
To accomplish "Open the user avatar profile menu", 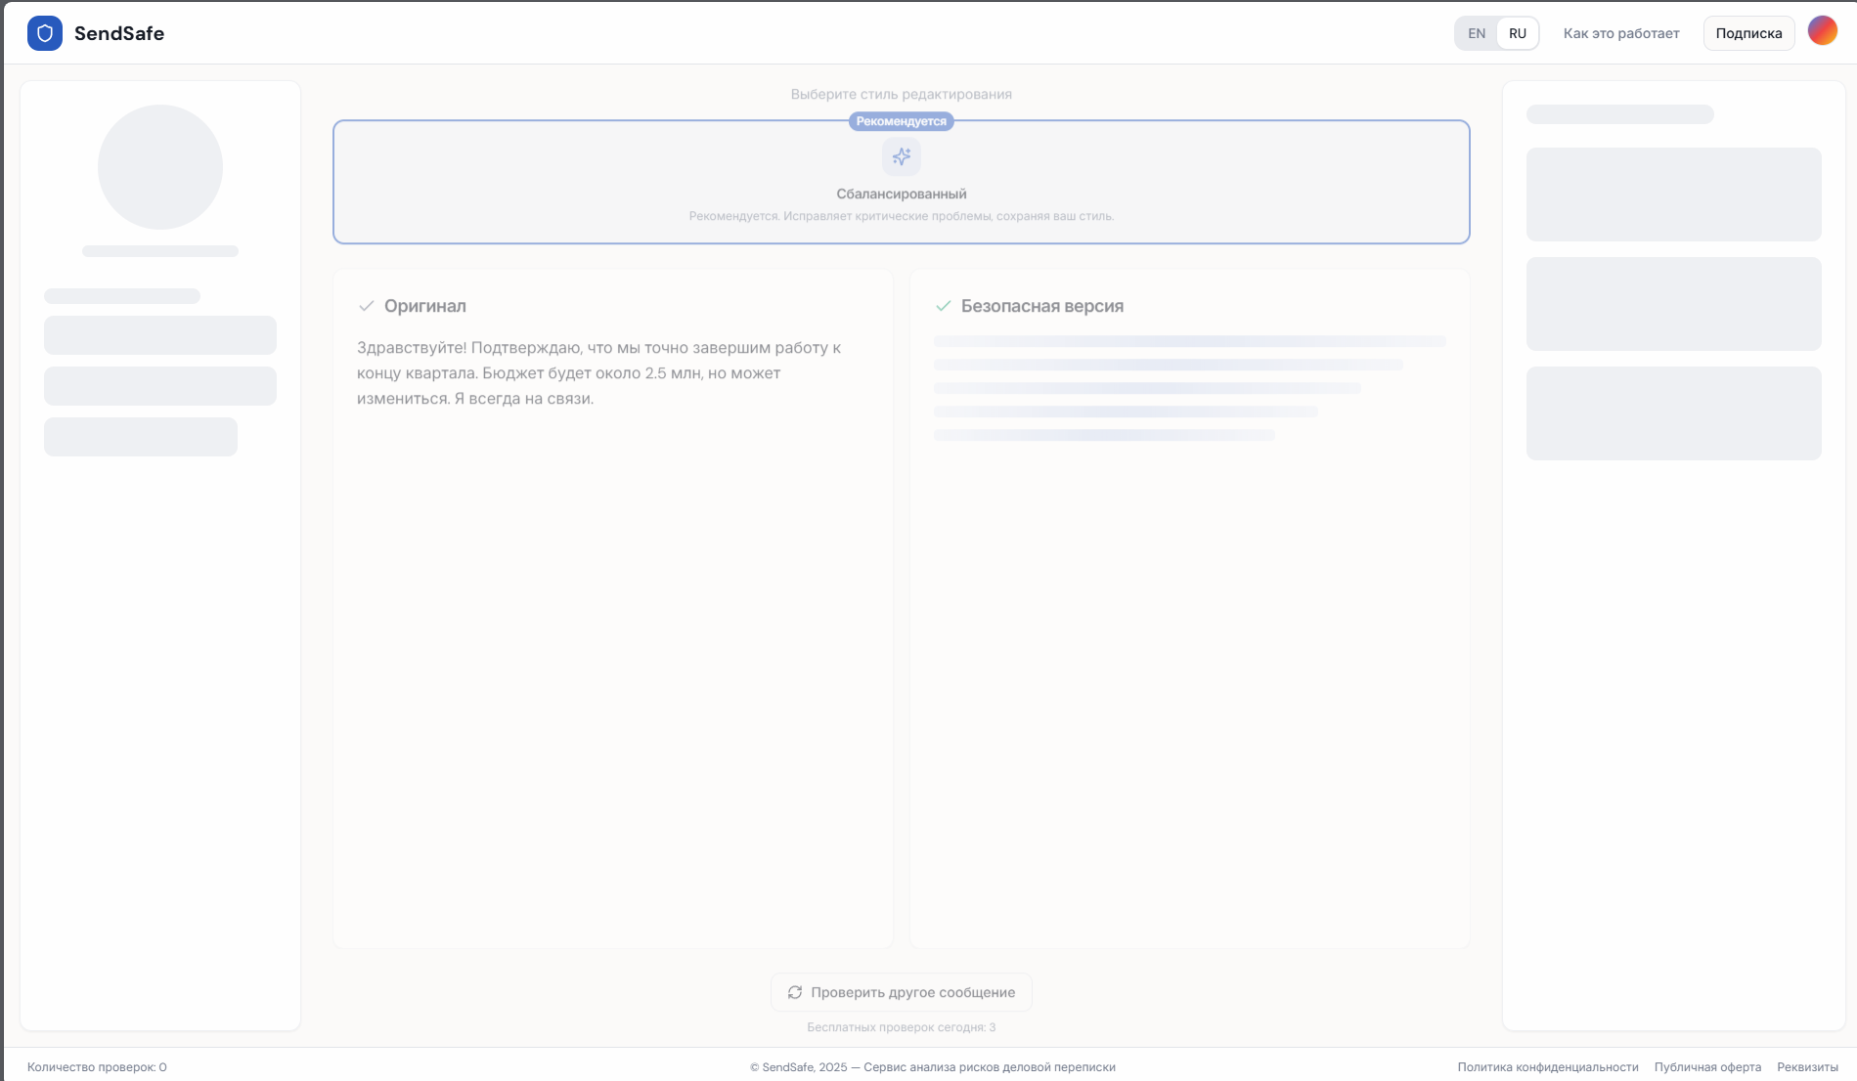I will [x=1822, y=31].
